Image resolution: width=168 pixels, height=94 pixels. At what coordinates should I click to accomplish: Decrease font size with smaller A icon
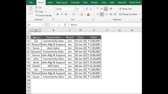coord(91,9)
